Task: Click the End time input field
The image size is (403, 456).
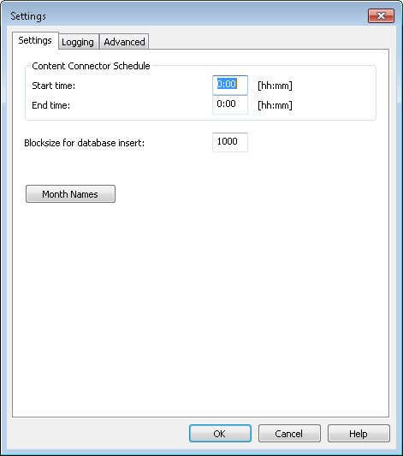Action: [x=230, y=104]
